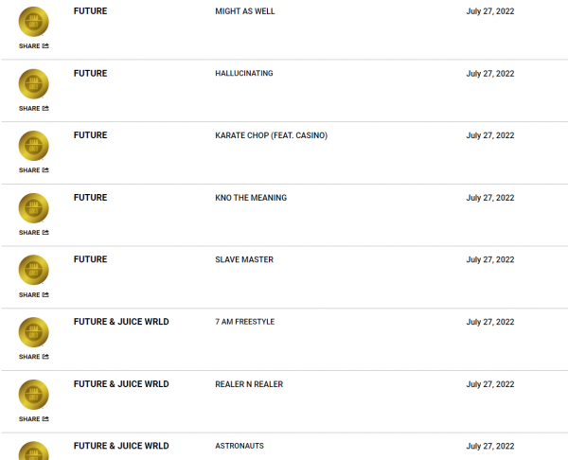This screenshot has width=568, height=460.
Task: Open the Slave Master title
Action: pyautogui.click(x=244, y=259)
